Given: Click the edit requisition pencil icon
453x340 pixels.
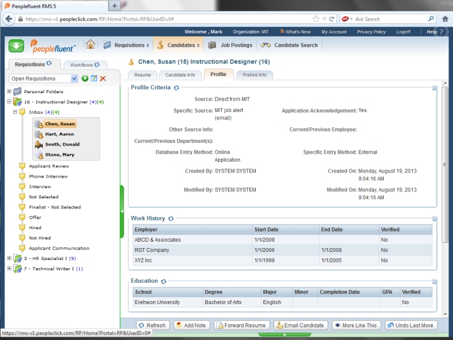Looking at the screenshot, I should tap(94, 78).
